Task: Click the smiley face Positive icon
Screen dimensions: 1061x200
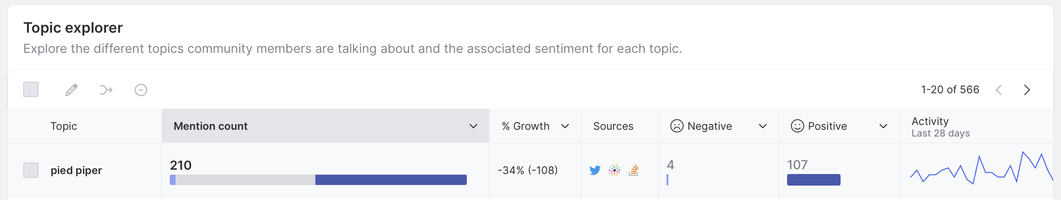Action: [798, 126]
